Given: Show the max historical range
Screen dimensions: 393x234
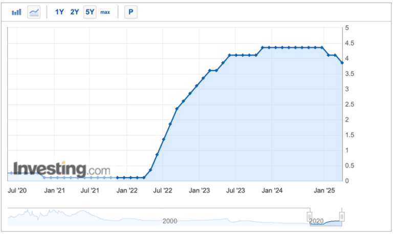Looking at the screenshot, I should (x=105, y=12).
